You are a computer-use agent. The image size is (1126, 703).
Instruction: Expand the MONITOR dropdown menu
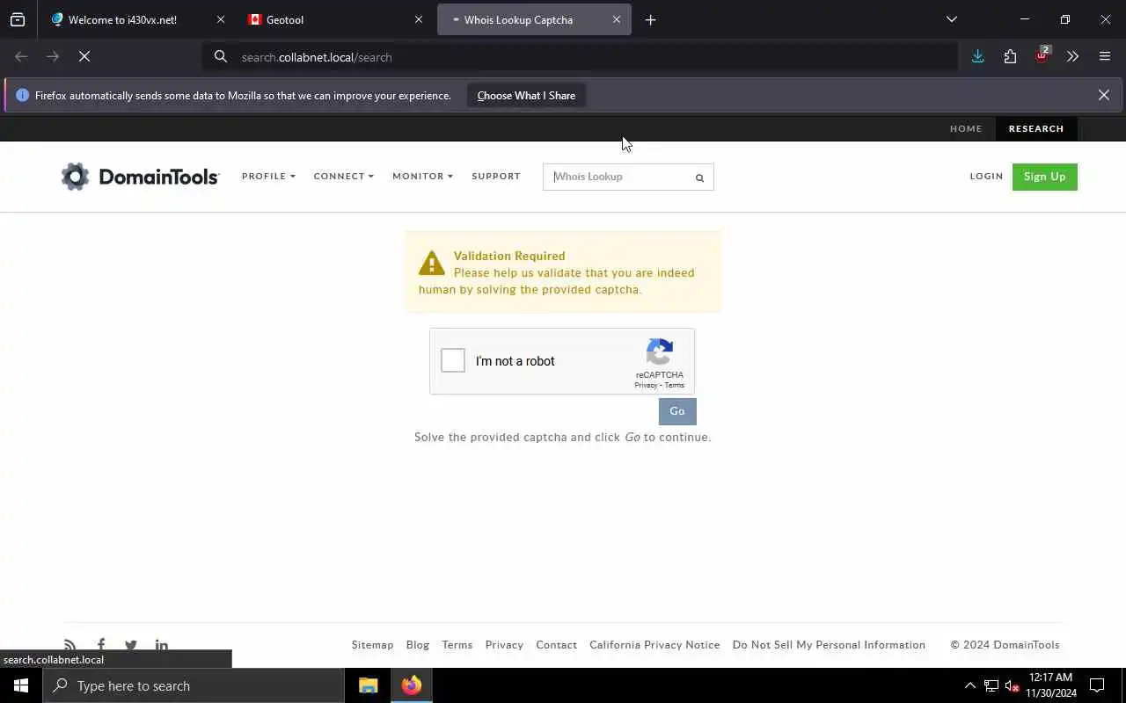[422, 176]
